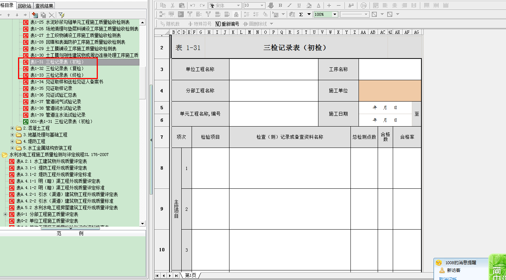Open the 100% zoom level dropdown
The height and width of the screenshot is (280, 506).
point(335,14)
